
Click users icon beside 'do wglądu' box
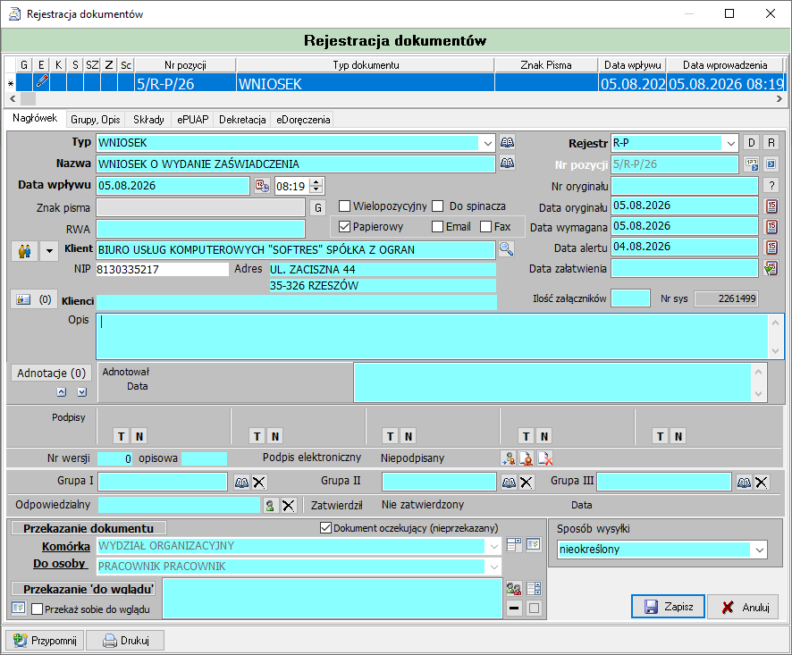514,588
